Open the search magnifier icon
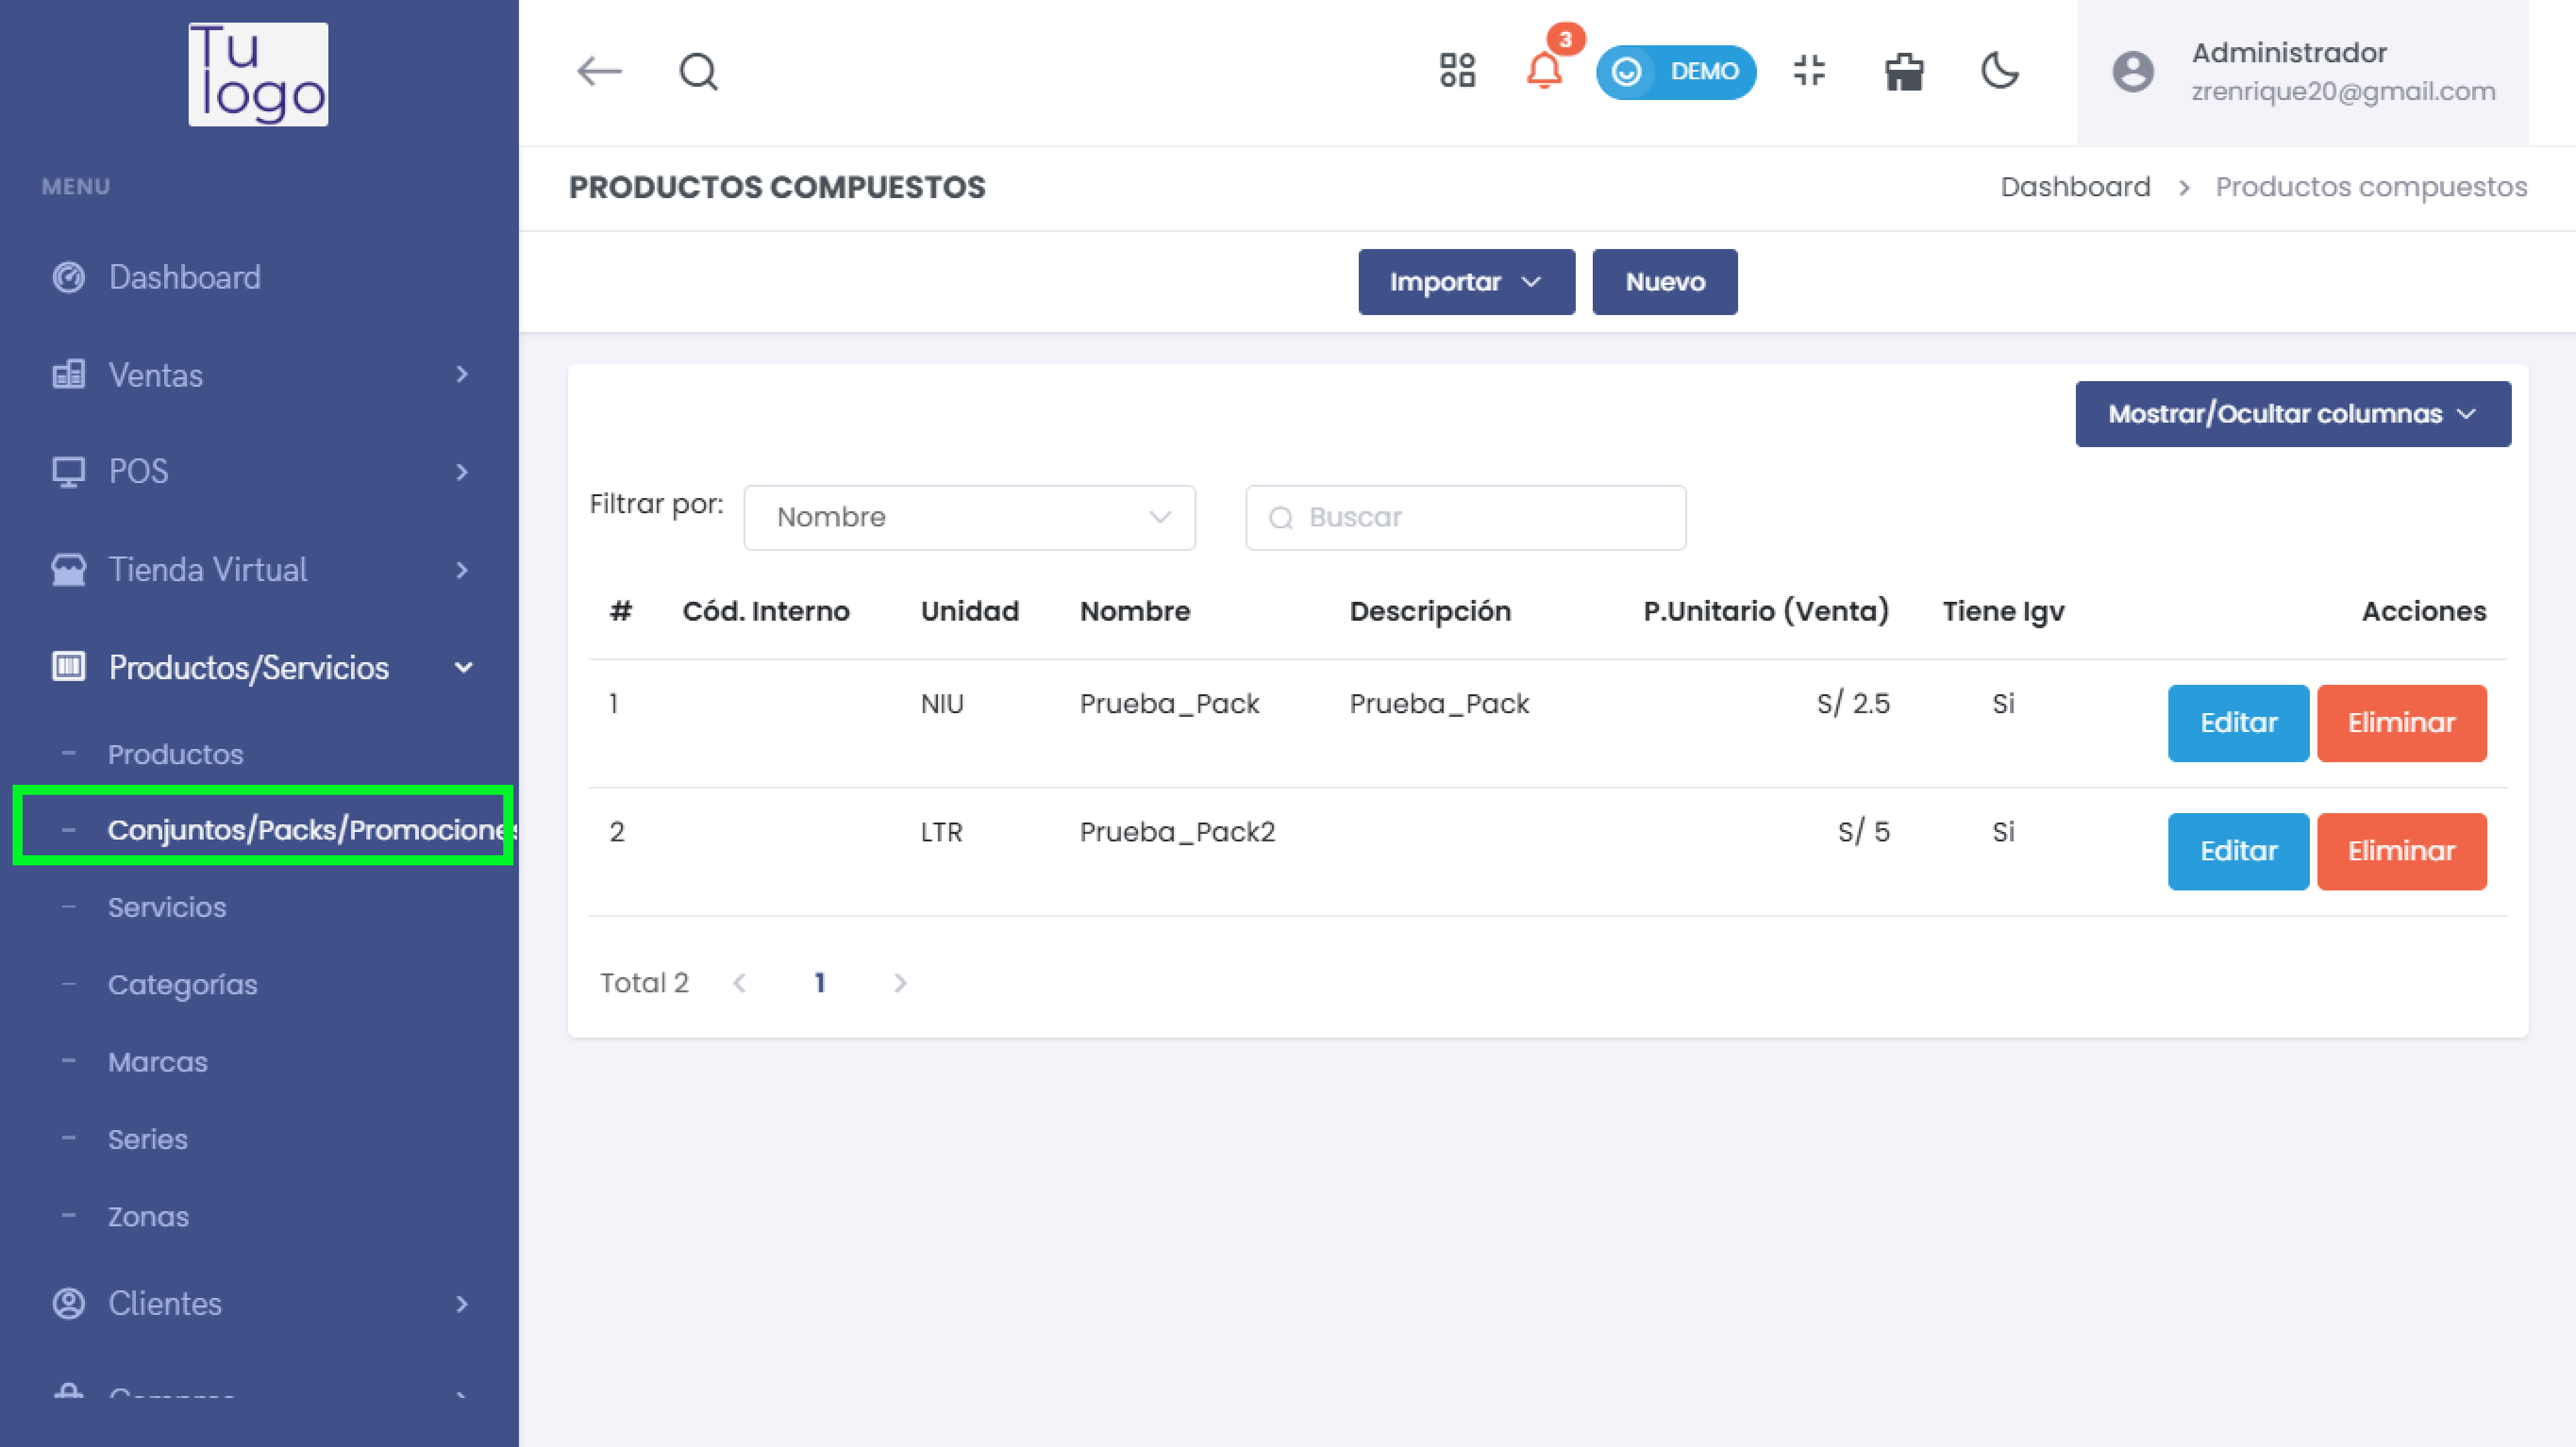Image resolution: width=2576 pixels, height=1447 pixels. point(698,72)
